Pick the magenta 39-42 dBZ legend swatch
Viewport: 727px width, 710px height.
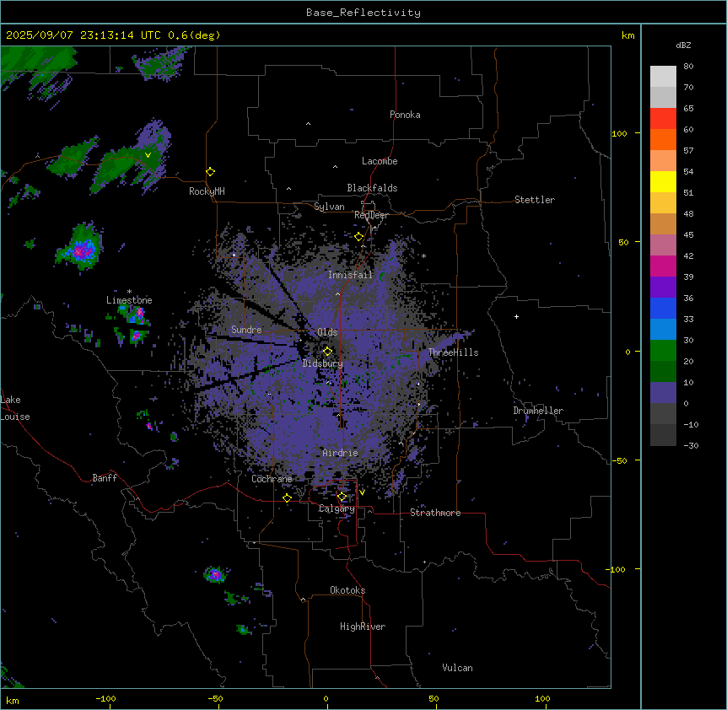click(x=663, y=266)
